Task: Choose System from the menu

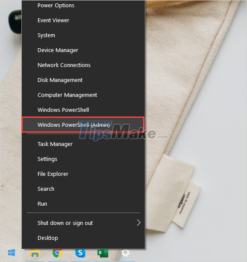Action: [x=83, y=35]
